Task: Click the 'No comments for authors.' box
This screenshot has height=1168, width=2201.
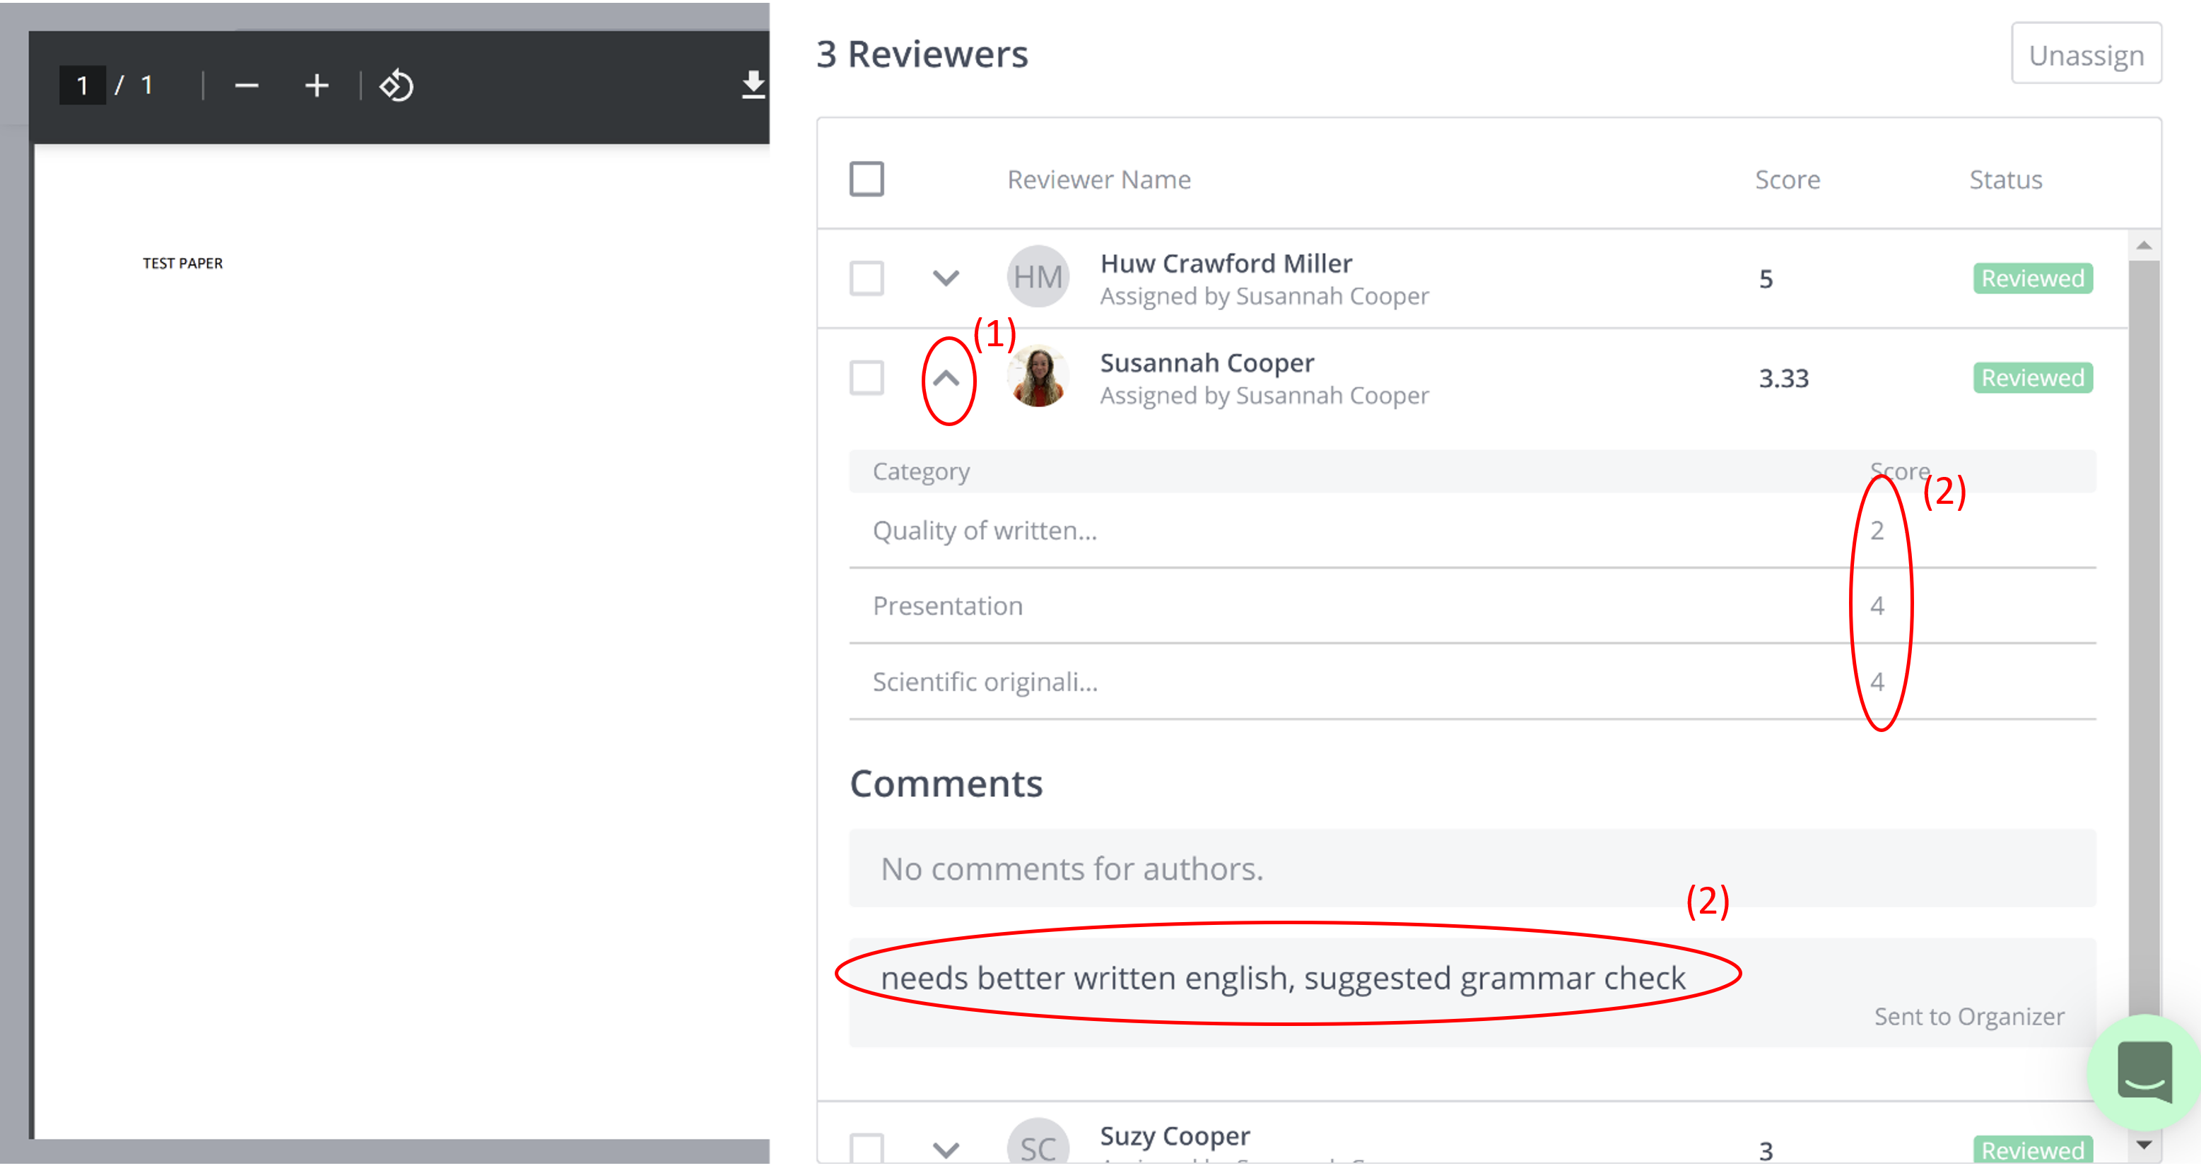Action: click(x=1472, y=869)
